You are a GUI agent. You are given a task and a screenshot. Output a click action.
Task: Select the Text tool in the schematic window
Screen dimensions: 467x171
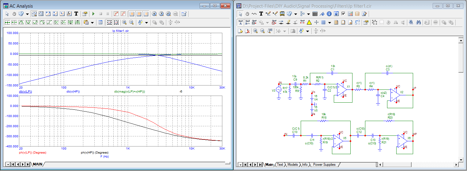click(x=261, y=14)
